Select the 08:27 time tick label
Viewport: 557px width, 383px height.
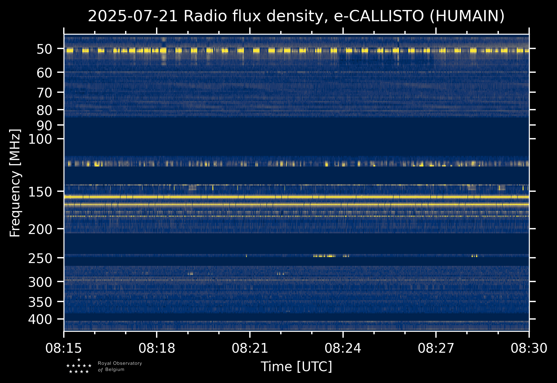click(x=436, y=348)
